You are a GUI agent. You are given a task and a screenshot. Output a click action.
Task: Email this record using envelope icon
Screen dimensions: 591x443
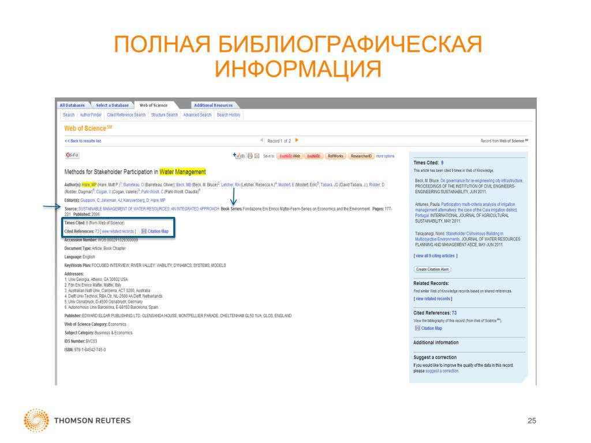[x=257, y=156]
